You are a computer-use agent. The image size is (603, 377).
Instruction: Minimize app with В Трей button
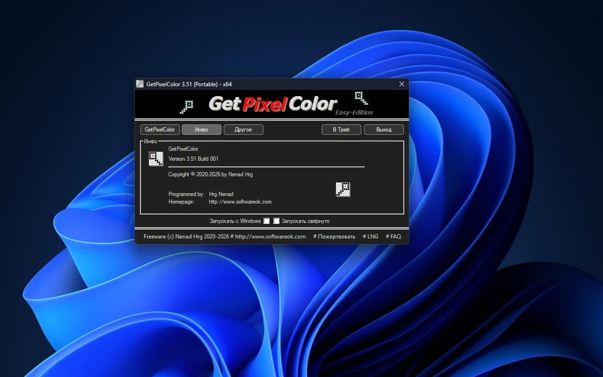(341, 130)
